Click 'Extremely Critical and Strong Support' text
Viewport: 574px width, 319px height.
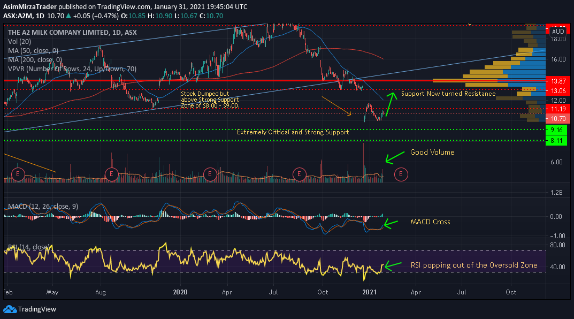pos(293,132)
